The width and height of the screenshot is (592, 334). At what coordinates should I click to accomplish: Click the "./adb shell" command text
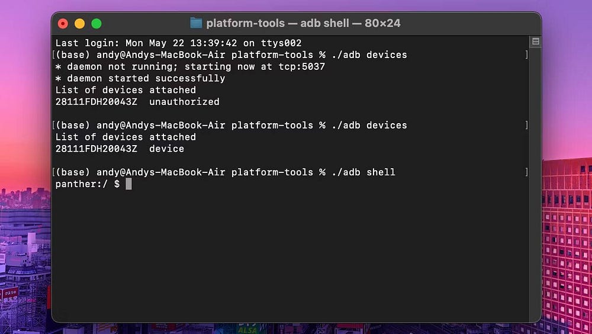[363, 172]
